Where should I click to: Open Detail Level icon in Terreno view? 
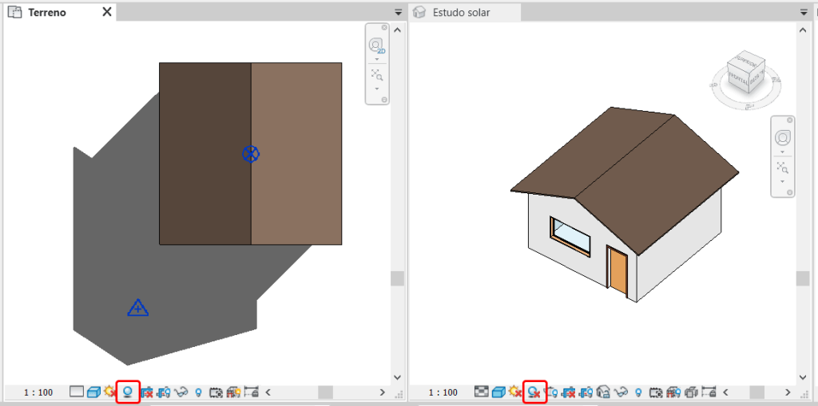[x=77, y=392]
